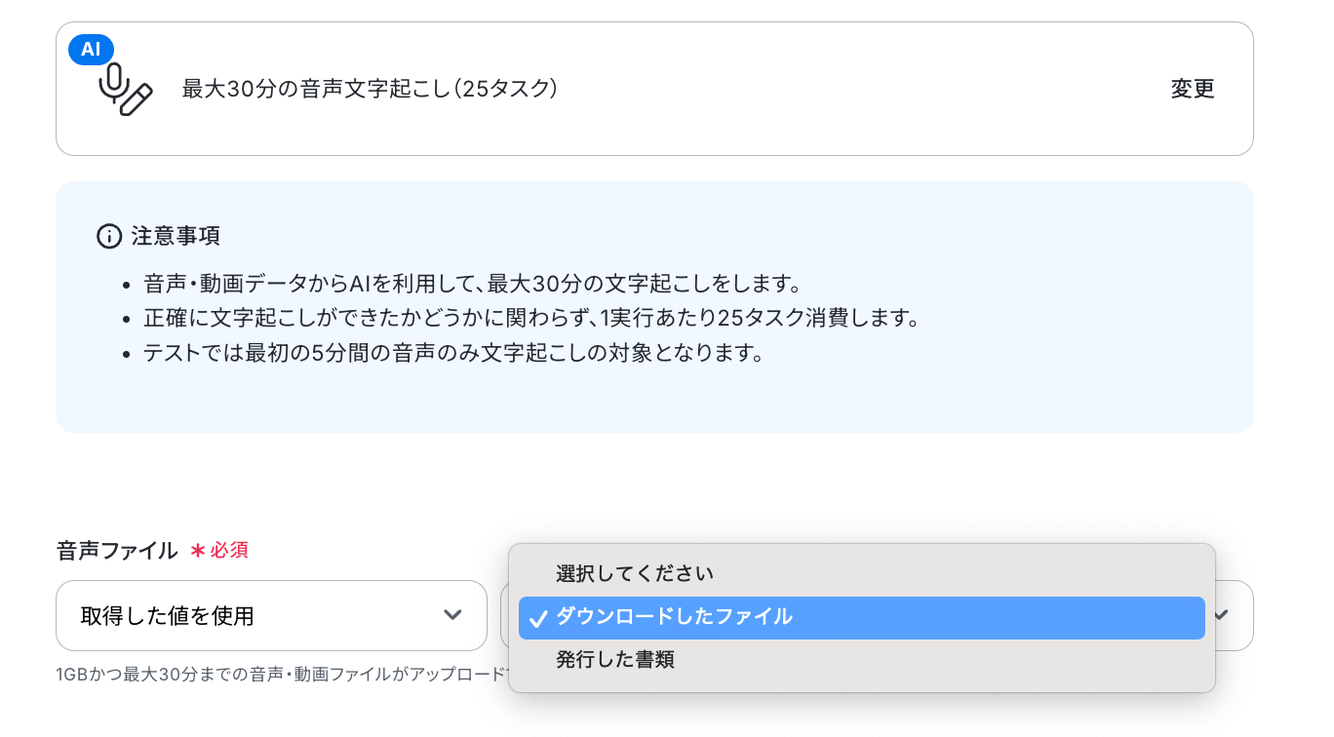The height and width of the screenshot is (737, 1334).
Task: Click the checkmark next to ダウンロードしたファイル
Action: tap(537, 617)
